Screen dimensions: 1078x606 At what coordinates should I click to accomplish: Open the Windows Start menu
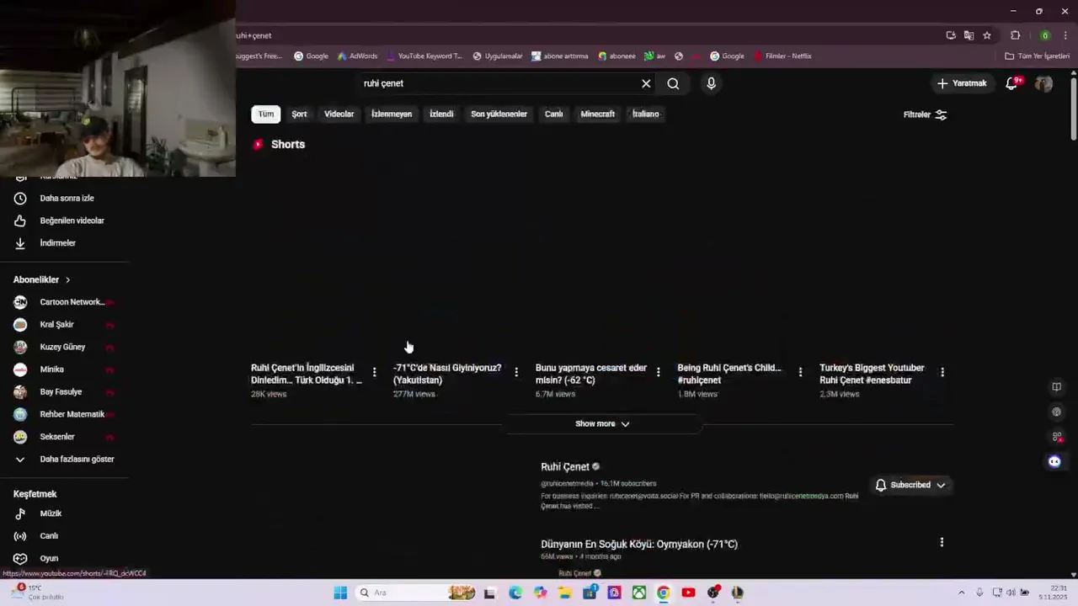(x=340, y=593)
